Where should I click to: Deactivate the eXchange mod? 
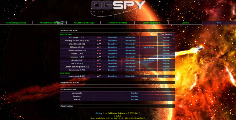coord(113,37)
